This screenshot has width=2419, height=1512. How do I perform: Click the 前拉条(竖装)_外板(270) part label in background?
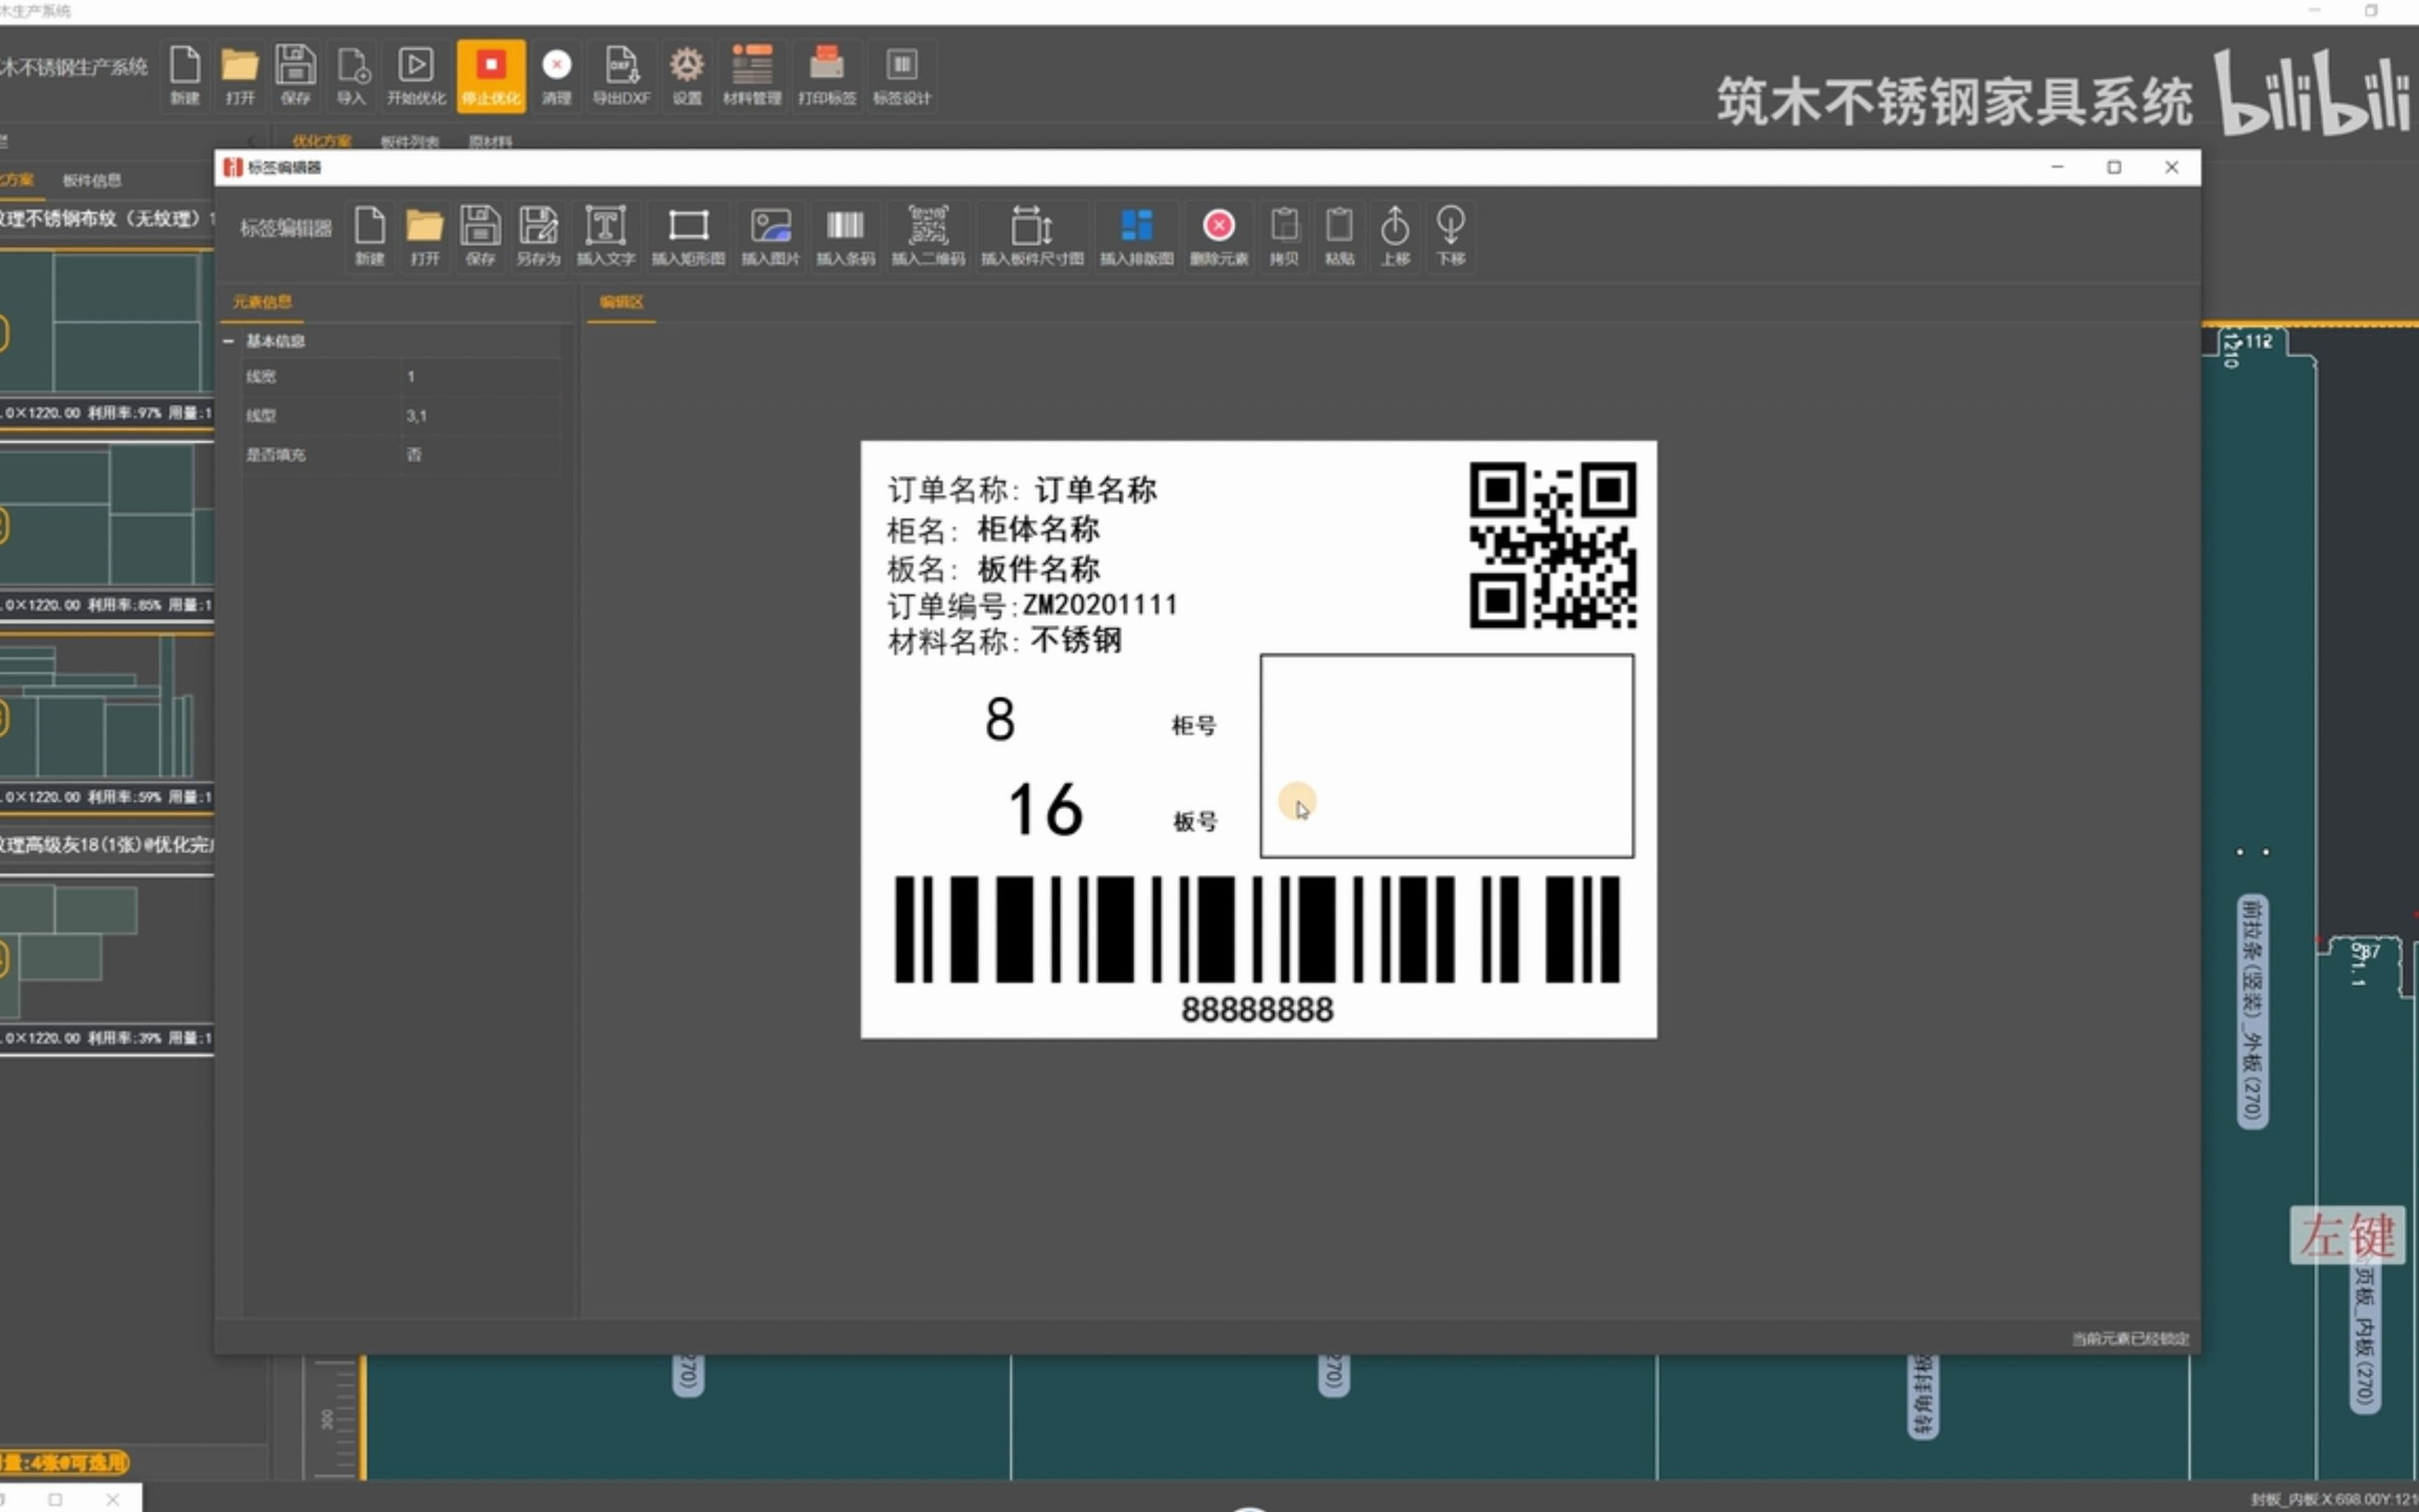(2252, 1011)
